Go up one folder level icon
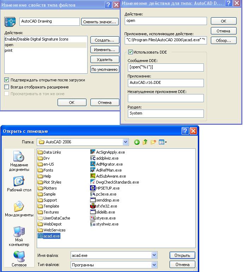The width and height of the screenshot is (243, 272). pos(145,142)
